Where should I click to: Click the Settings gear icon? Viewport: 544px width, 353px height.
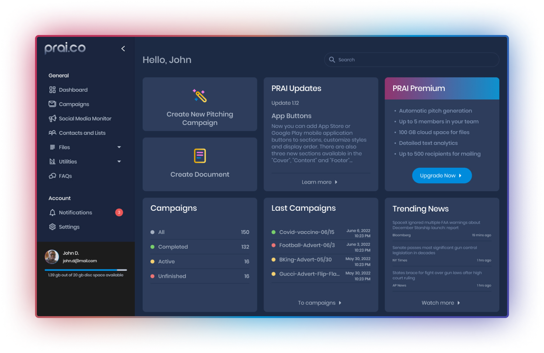pos(52,227)
